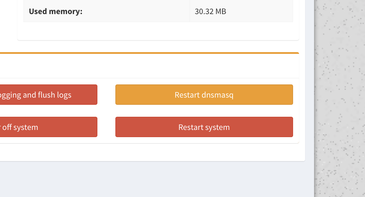
Task: Click the textured gray area beside the page
Action: (x=340, y=99)
